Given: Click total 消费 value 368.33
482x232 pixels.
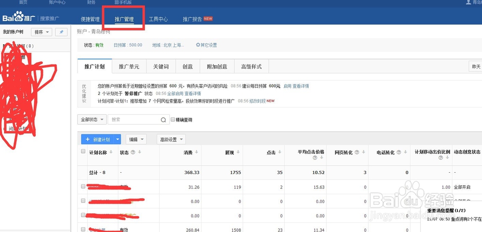Looking at the screenshot, I should click(191, 173).
